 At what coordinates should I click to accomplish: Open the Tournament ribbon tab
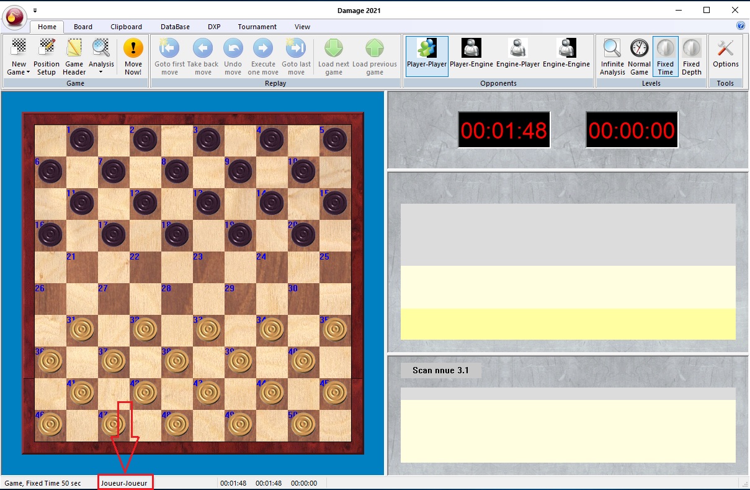pyautogui.click(x=257, y=27)
